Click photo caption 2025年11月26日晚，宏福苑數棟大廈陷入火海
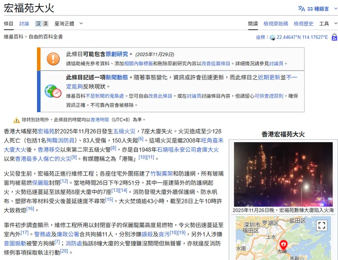The height and width of the screenshot is (260, 338). pyautogui.click(x=283, y=210)
